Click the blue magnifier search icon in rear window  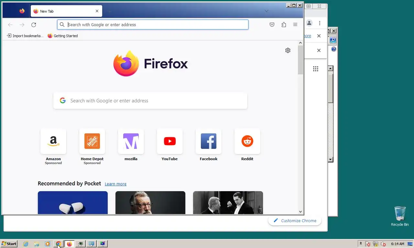click(x=333, y=40)
